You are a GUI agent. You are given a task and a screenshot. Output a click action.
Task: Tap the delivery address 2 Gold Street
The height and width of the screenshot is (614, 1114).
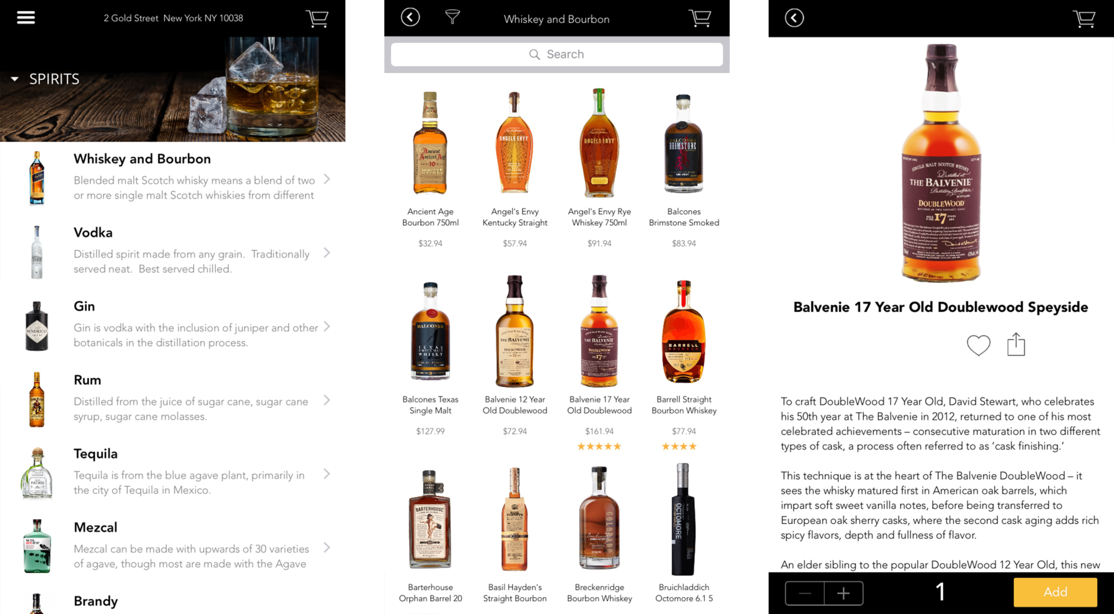tap(174, 18)
